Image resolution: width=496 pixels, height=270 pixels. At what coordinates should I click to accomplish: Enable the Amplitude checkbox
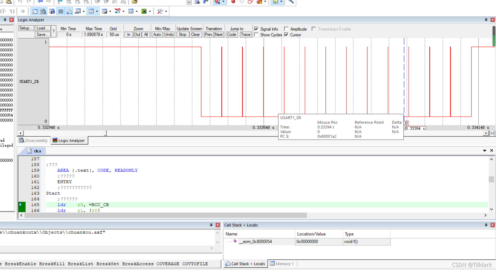point(286,29)
